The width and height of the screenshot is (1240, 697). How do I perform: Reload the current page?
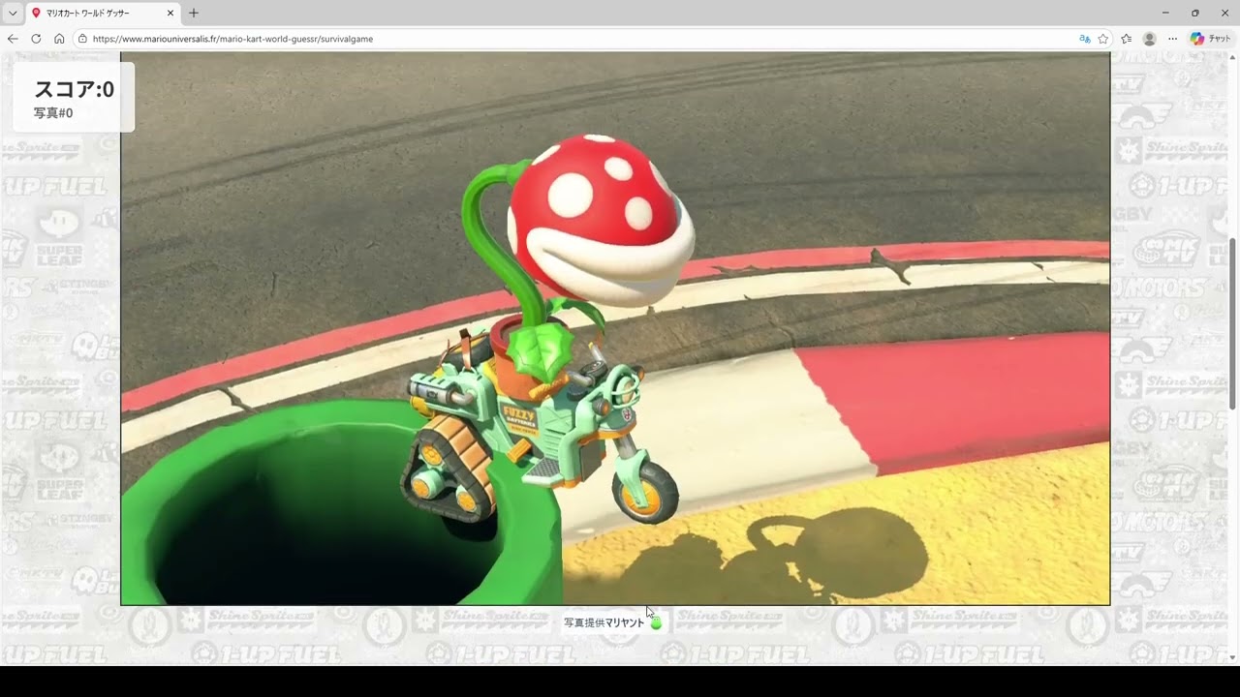pyautogui.click(x=36, y=39)
